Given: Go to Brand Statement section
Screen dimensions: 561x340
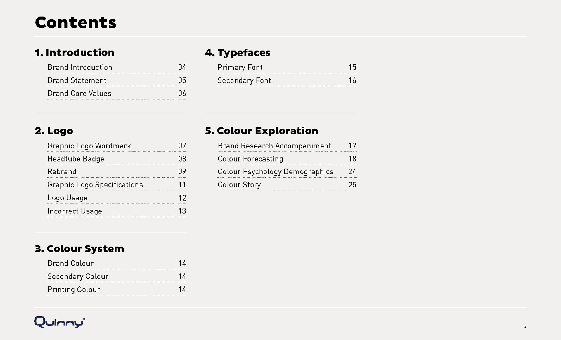Looking at the screenshot, I should [x=77, y=80].
